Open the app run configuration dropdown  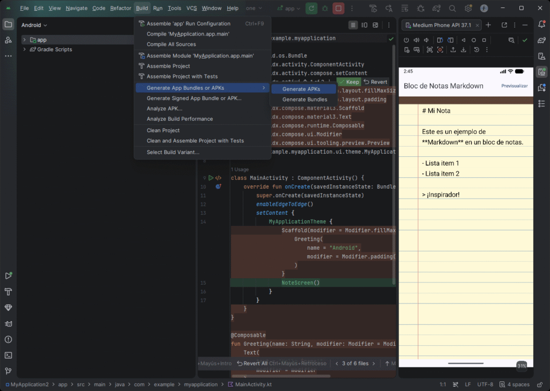point(289,8)
